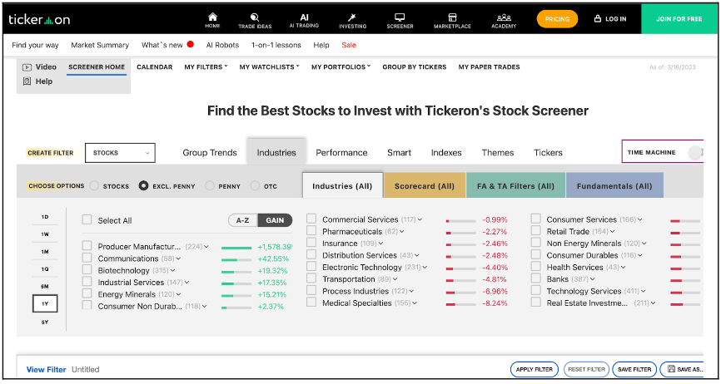Select the Excl. Penny radio option
Image resolution: width=721 pixels, height=384 pixels.
pos(143,186)
